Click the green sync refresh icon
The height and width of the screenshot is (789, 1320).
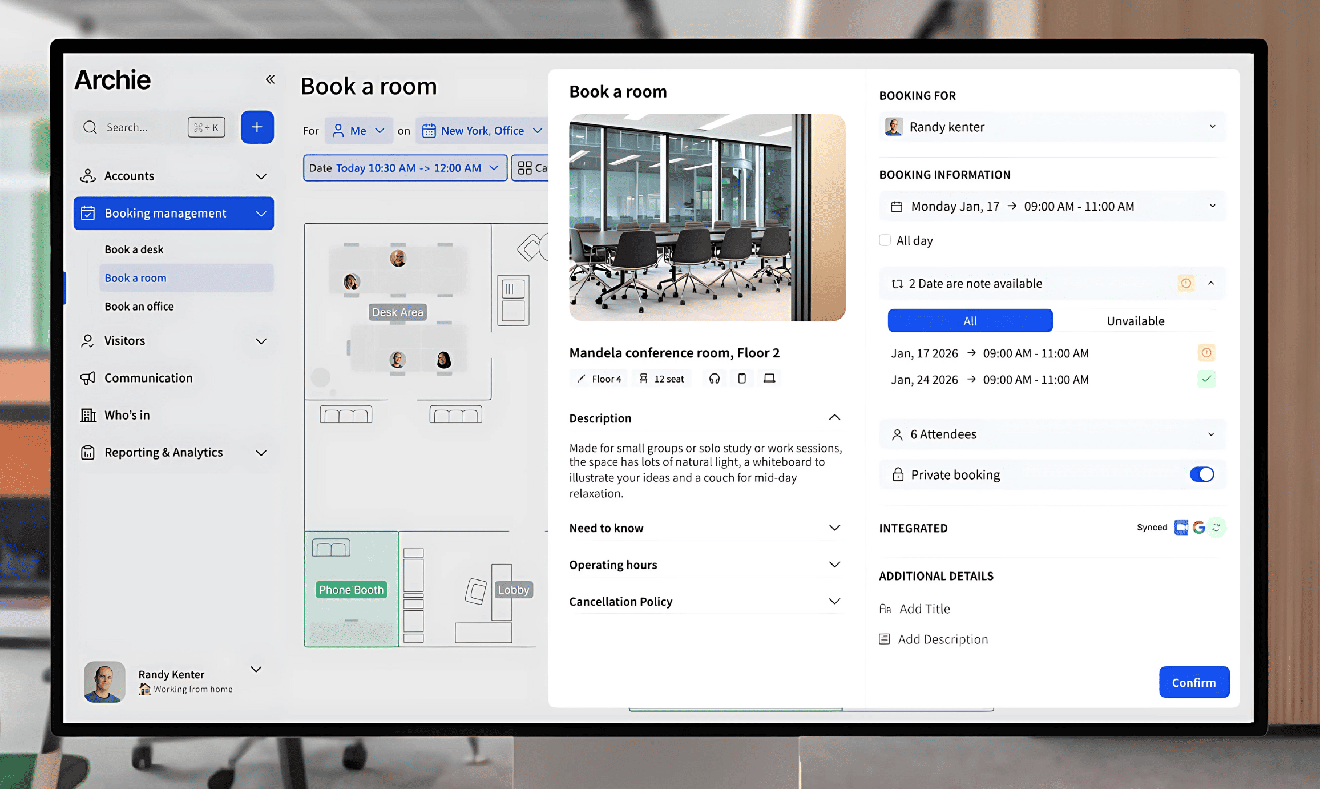coord(1216,528)
